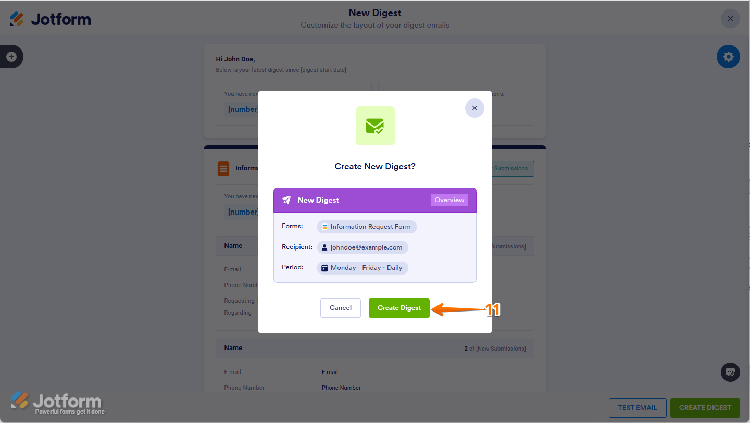
Task: Click the plus icon on left edge
Action: [11, 57]
